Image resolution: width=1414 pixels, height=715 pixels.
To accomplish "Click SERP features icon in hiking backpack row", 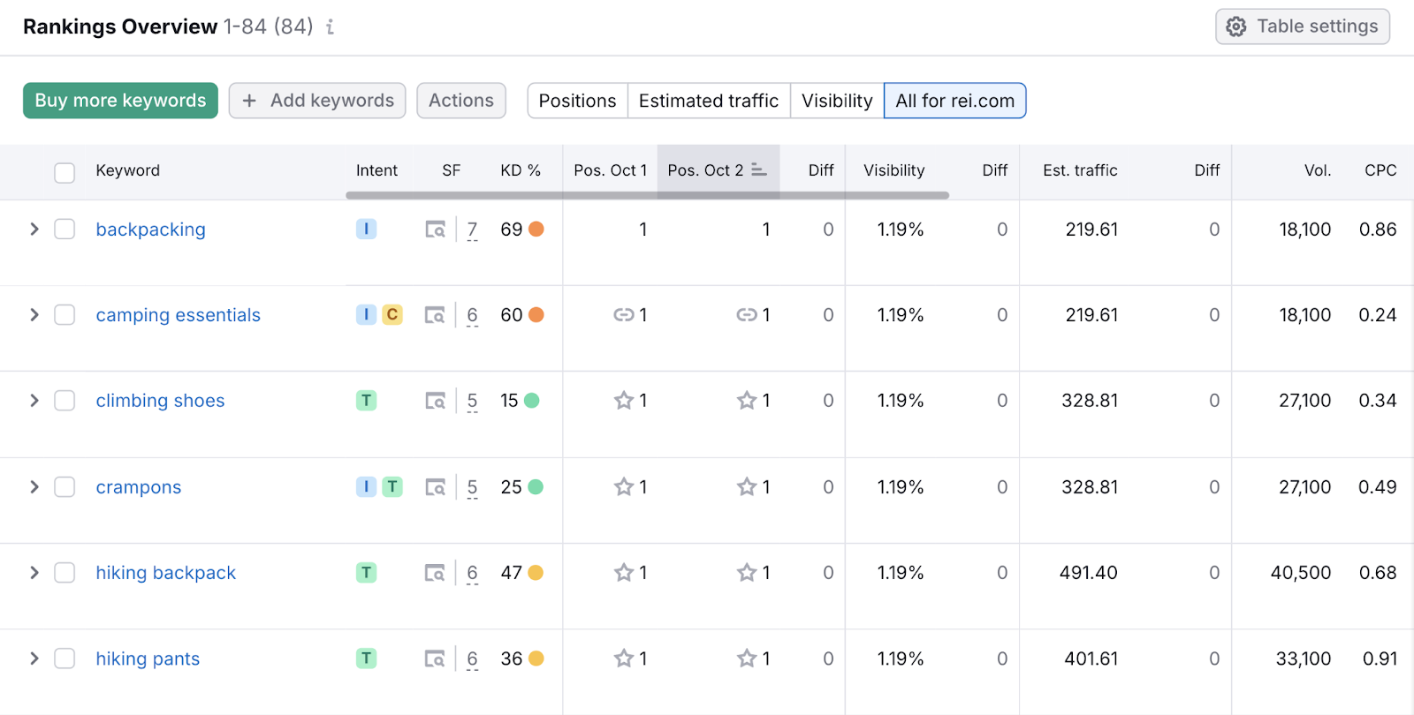I will [x=435, y=573].
